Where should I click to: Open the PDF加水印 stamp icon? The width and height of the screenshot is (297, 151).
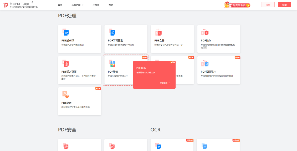(65, 32)
